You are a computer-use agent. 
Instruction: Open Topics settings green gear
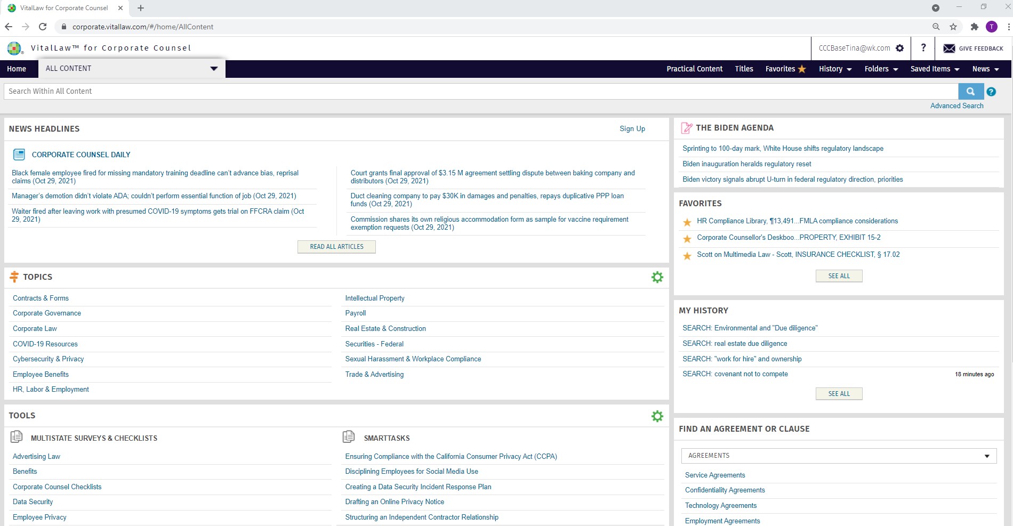click(657, 277)
